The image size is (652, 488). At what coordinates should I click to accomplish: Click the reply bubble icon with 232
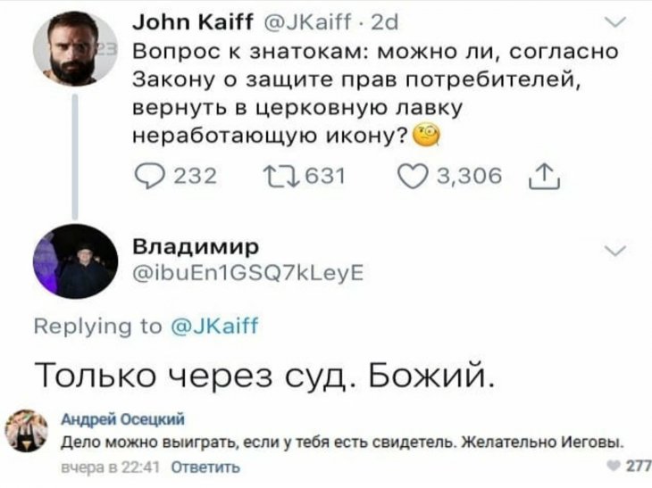coord(150,177)
